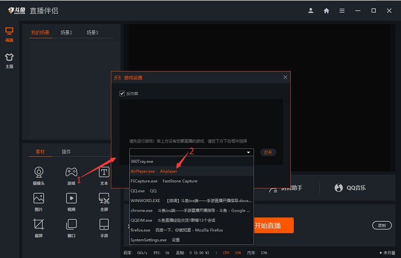
Task: Toggle the 反作弊 anti-cheat checkbox
Action: 122,93
